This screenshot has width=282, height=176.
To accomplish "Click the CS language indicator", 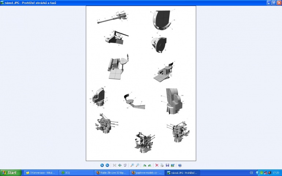I will coord(251,173).
